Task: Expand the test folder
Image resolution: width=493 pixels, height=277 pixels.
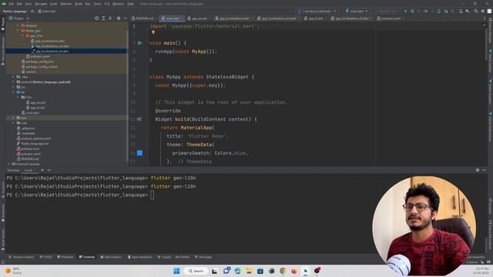Action: pyautogui.click(x=13, y=118)
